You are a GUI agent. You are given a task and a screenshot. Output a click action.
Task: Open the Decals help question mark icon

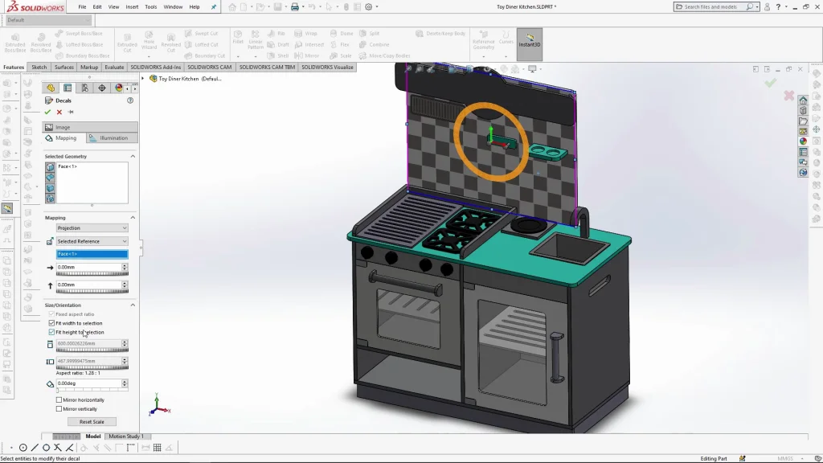(130, 100)
